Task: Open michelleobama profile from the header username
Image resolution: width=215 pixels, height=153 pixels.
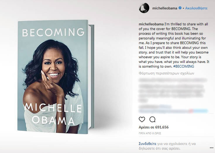Action: [x=165, y=8]
